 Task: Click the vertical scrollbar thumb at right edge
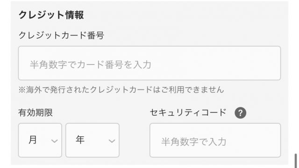[x=296, y=161]
